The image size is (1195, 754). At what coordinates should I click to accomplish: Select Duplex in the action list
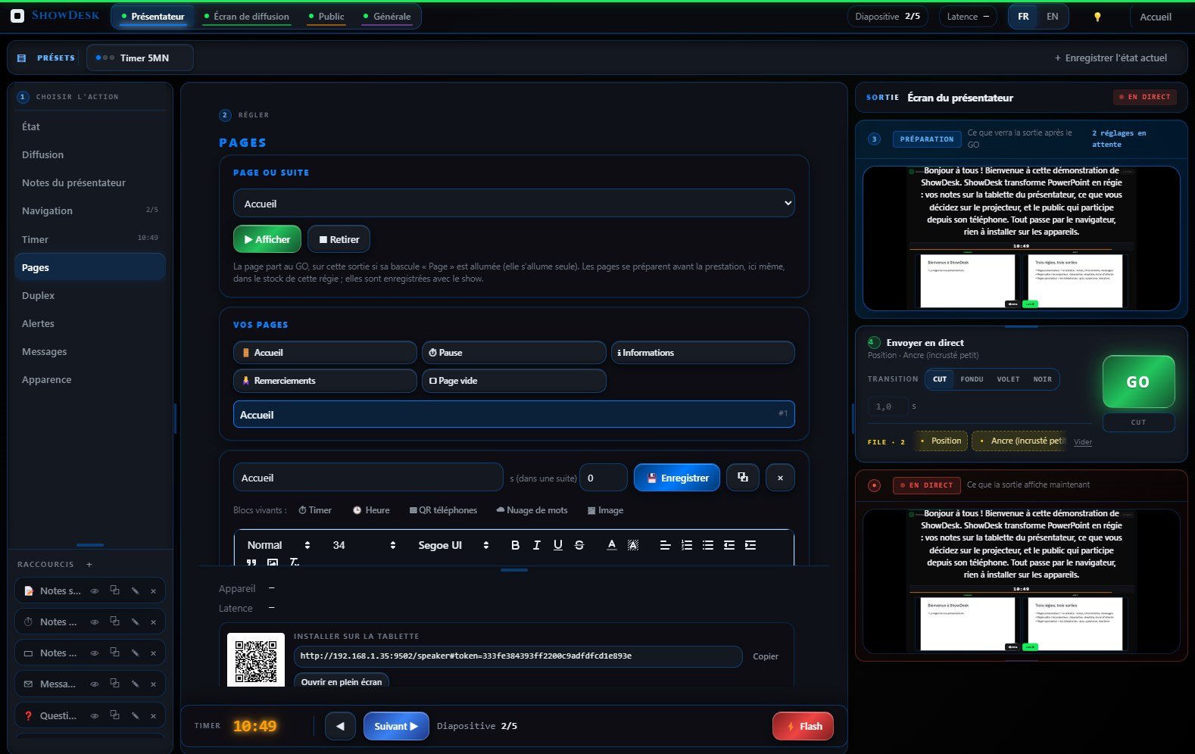[89, 295]
